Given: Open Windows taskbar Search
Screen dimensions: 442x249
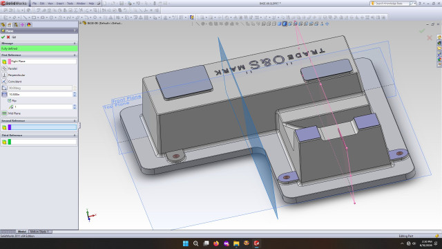Looking at the screenshot, I should point(195,243).
